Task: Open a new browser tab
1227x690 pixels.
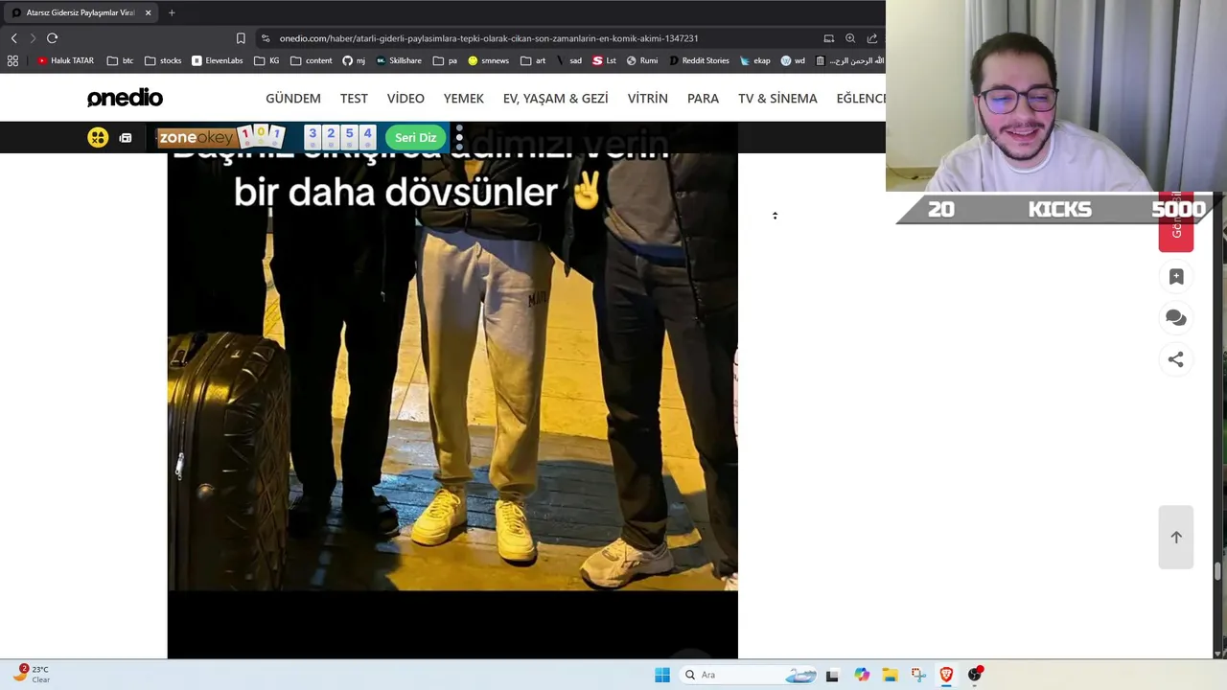Action: pos(172,12)
